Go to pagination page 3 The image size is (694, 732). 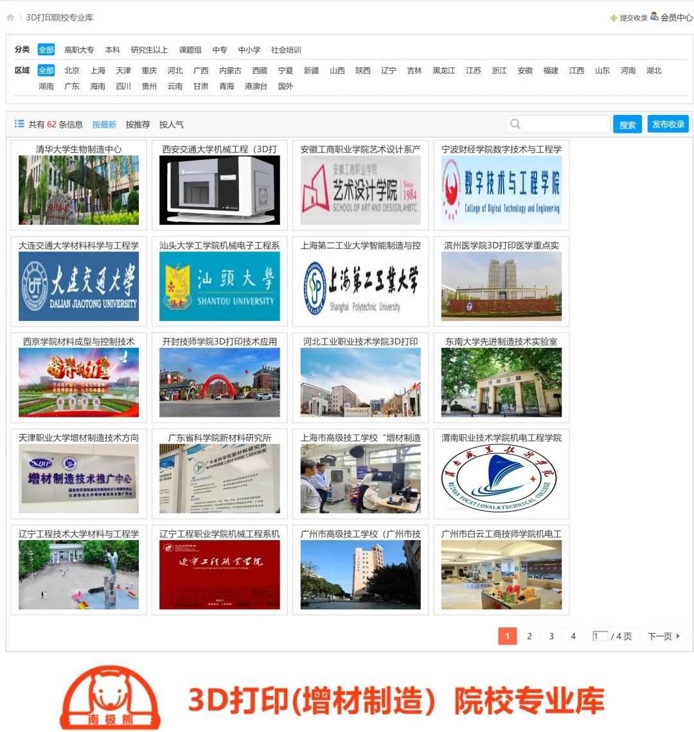[551, 636]
